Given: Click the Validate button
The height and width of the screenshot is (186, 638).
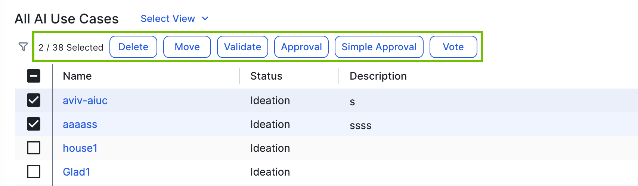Looking at the screenshot, I should point(242,47).
